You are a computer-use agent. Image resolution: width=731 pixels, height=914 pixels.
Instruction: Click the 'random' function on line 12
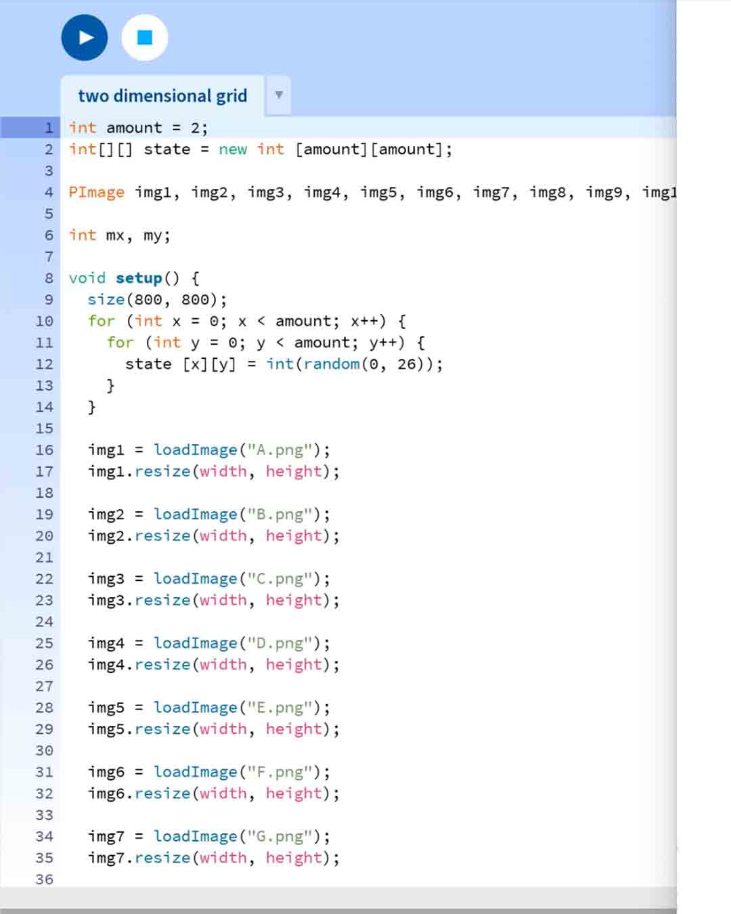pyautogui.click(x=331, y=364)
